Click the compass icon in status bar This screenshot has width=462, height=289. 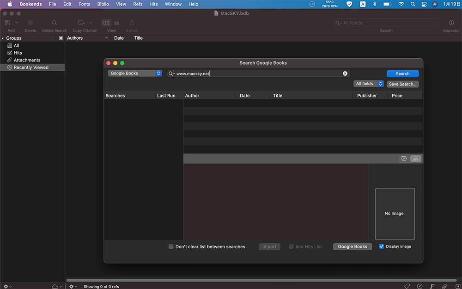click(x=420, y=286)
